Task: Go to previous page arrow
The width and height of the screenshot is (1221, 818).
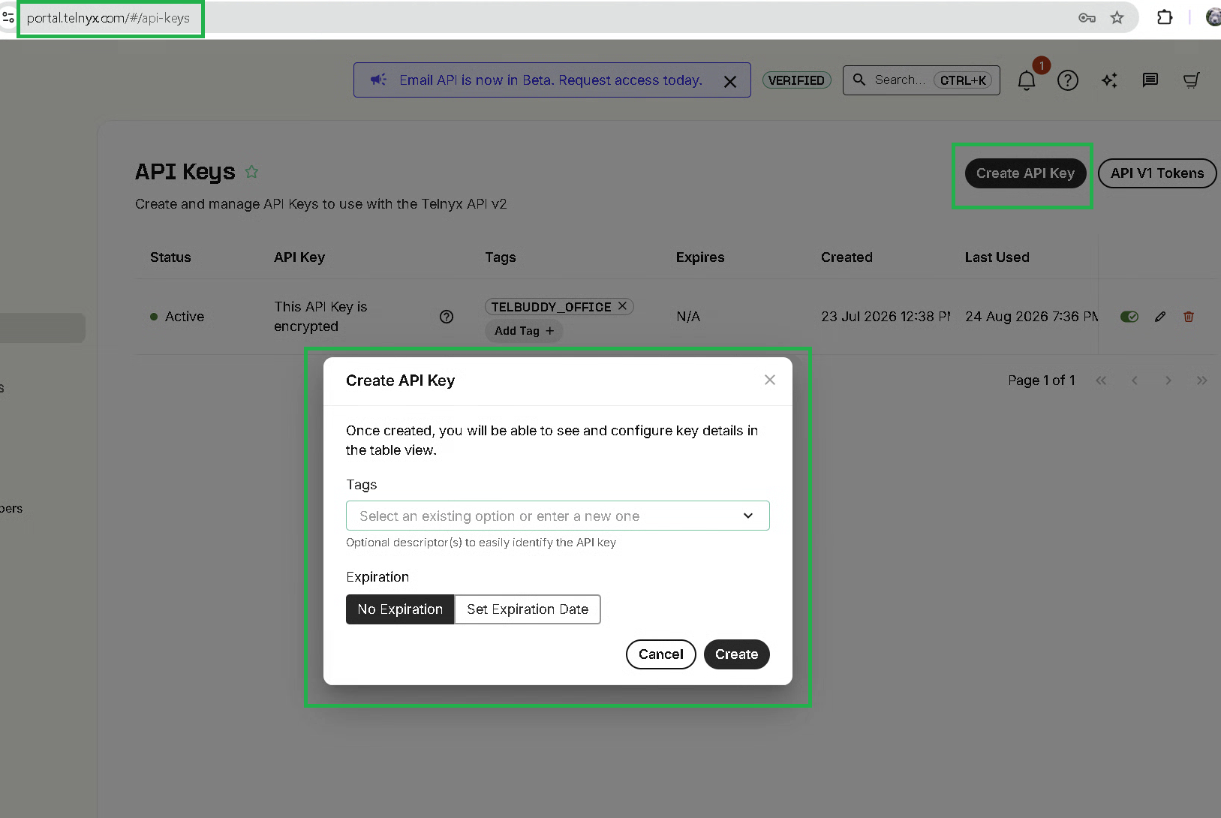Action: pyautogui.click(x=1135, y=380)
